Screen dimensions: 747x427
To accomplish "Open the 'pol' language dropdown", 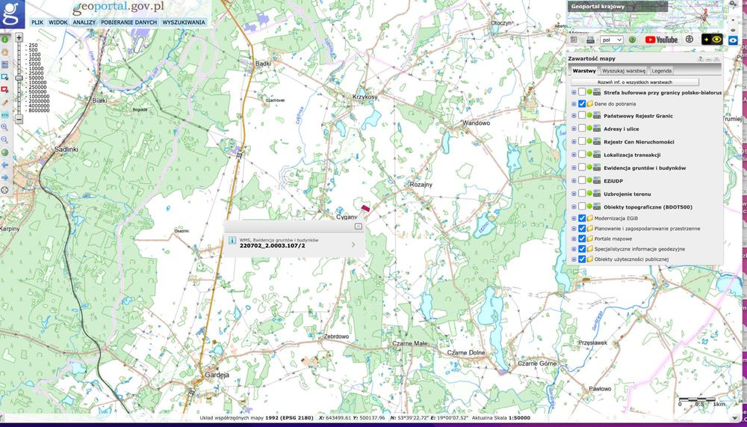I will pos(612,40).
